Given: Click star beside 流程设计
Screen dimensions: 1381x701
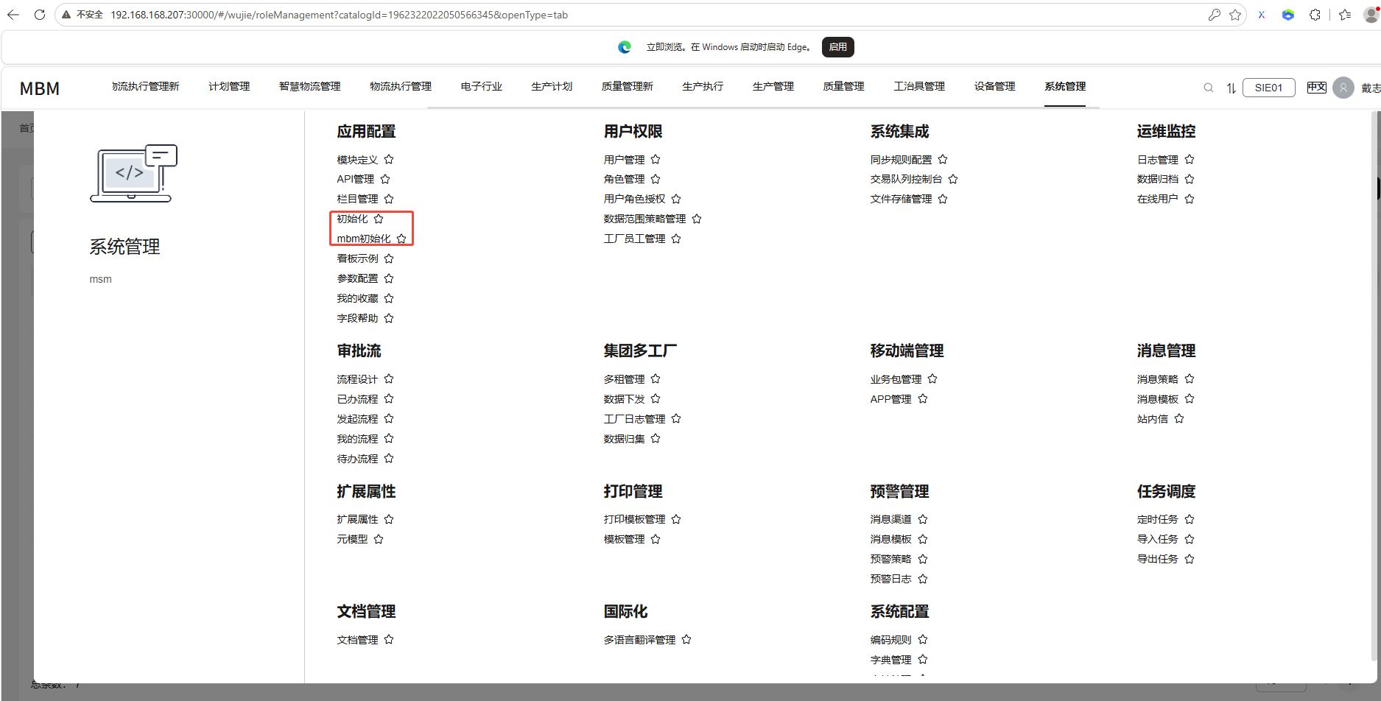Looking at the screenshot, I should [x=389, y=378].
